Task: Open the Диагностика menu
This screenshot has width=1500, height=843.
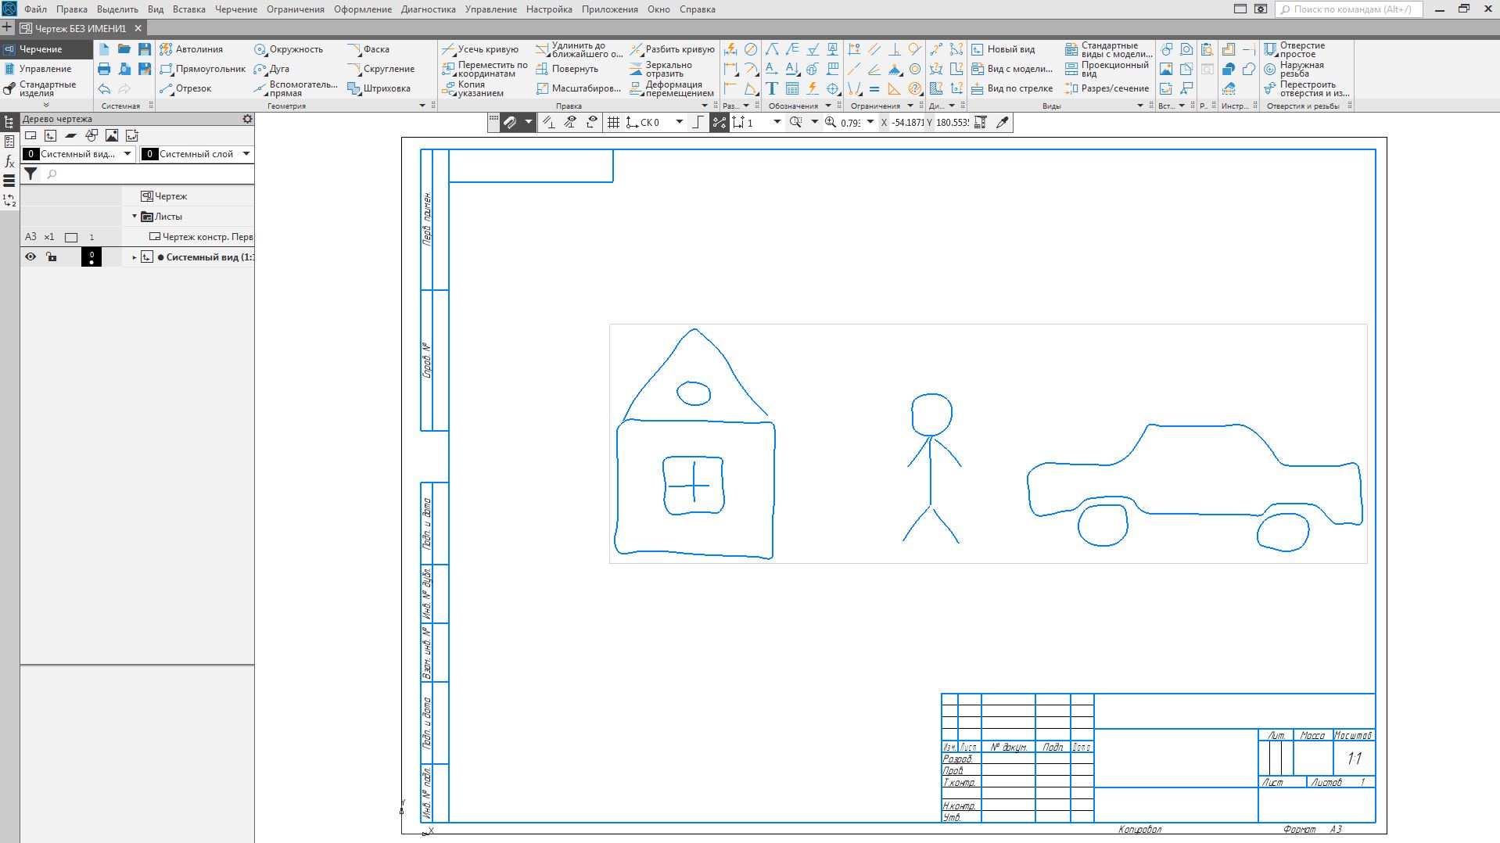Action: [x=429, y=9]
